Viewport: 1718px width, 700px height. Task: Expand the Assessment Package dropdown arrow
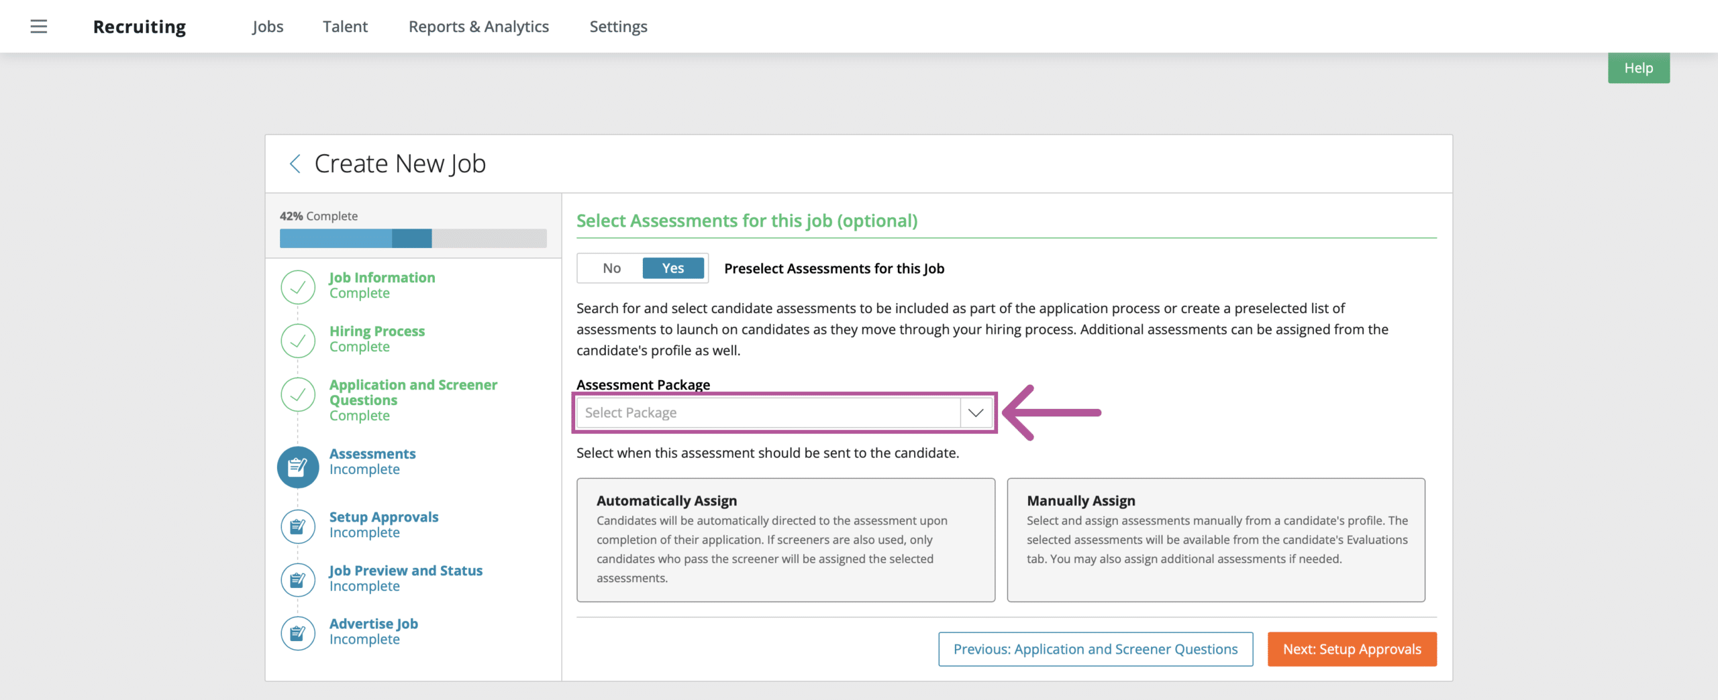pyautogui.click(x=976, y=412)
